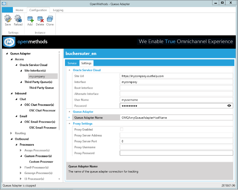Switch to the Service tab
This screenshot has width=238, height=190.
72,63
